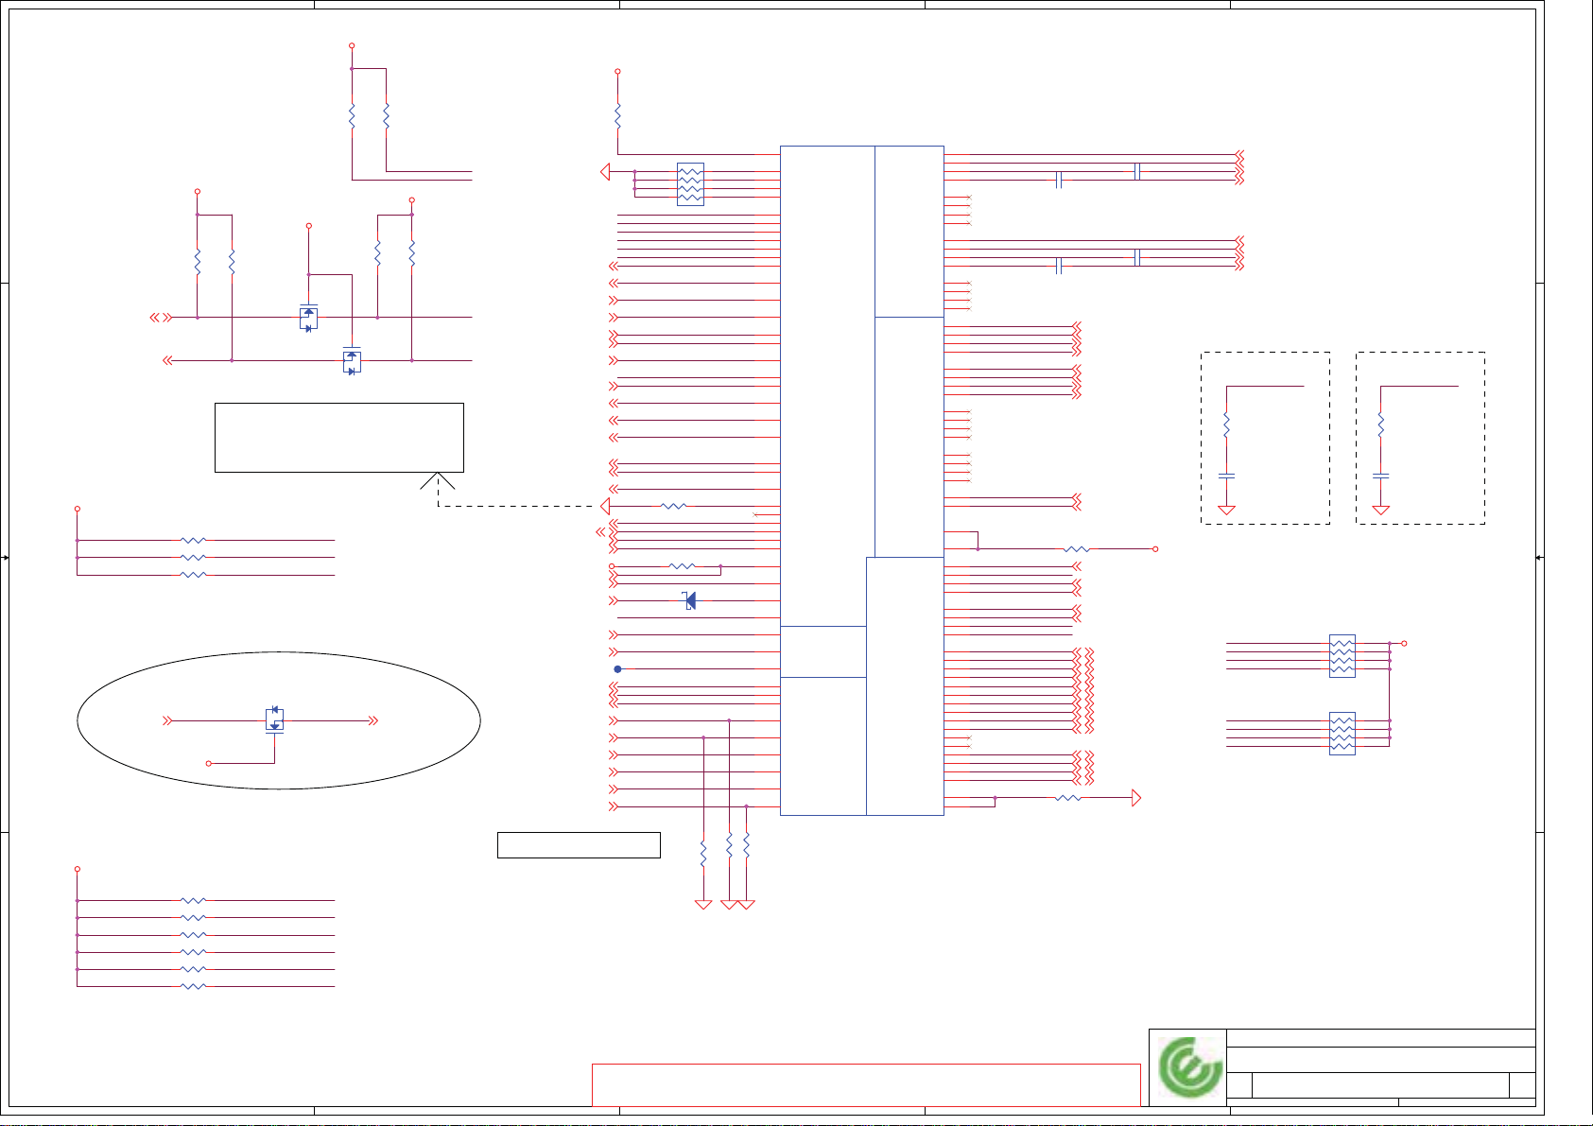Select the MOSFET symbol inside the ellipse
The width and height of the screenshot is (1593, 1126).
275,719
